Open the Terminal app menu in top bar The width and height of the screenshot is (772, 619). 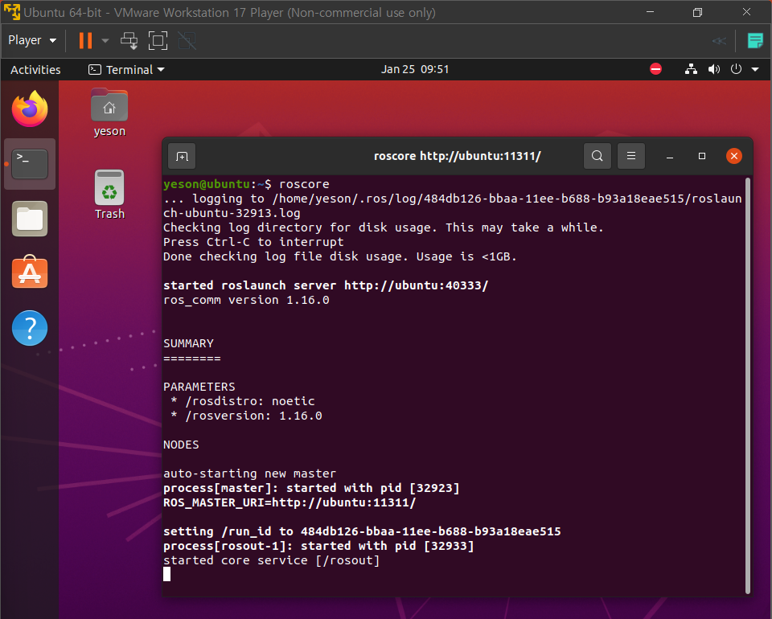[x=126, y=70]
